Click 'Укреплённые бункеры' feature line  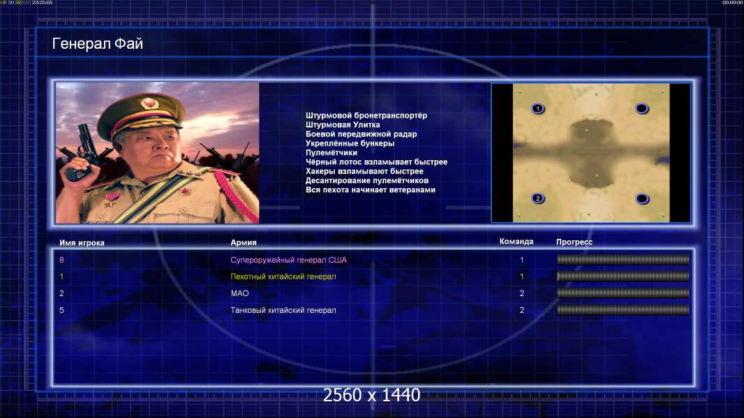[350, 144]
